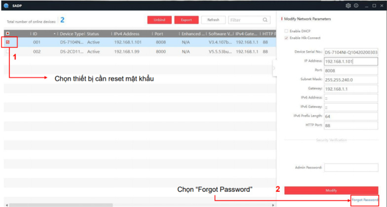Enable the DHCP checkbox
This screenshot has width=387, height=207.
[x=286, y=31]
